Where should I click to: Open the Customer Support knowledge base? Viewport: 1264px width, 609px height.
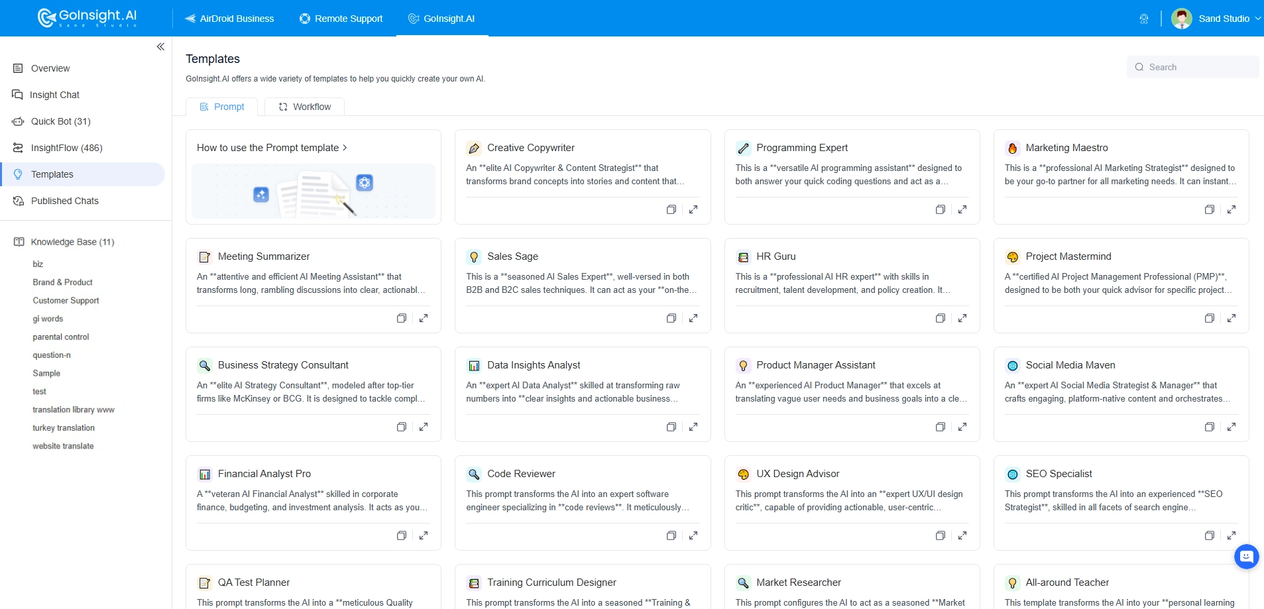(x=66, y=300)
